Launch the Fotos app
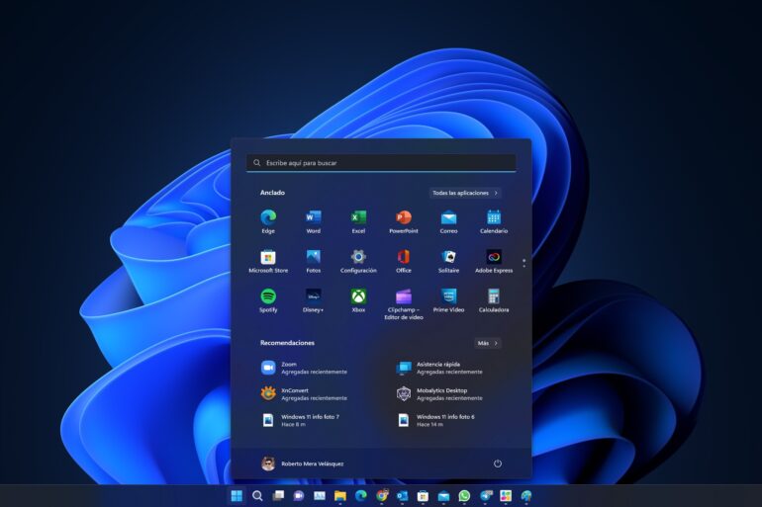The width and height of the screenshot is (762, 507). [x=314, y=261]
